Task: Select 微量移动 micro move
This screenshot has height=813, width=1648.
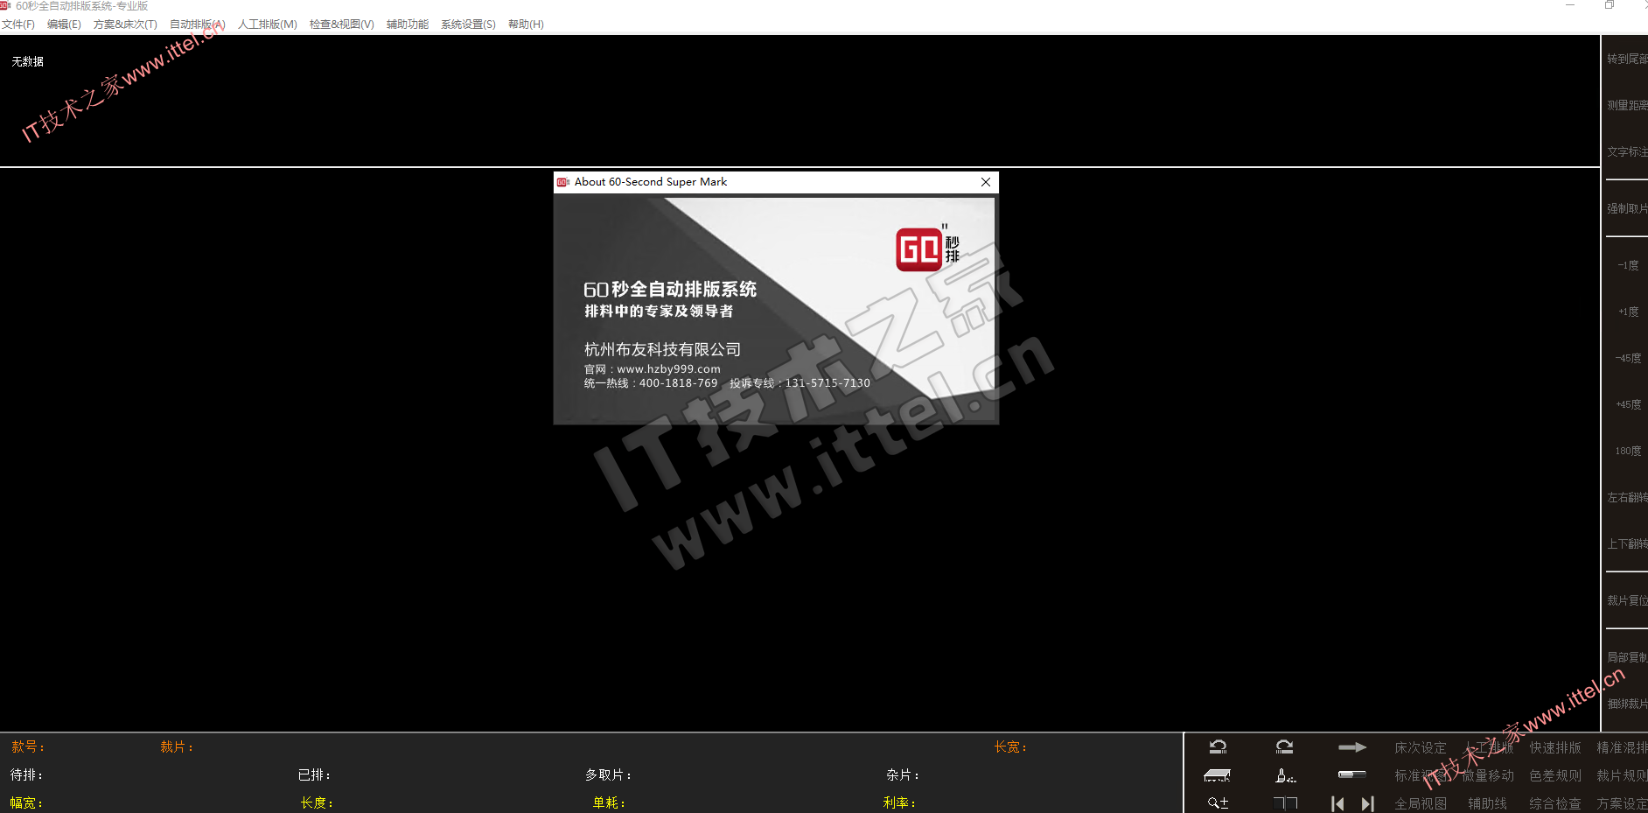Action: point(1488,775)
